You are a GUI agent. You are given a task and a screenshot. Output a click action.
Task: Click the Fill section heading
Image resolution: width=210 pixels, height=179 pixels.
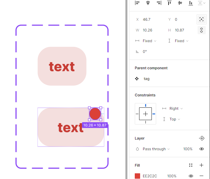tap(137, 165)
